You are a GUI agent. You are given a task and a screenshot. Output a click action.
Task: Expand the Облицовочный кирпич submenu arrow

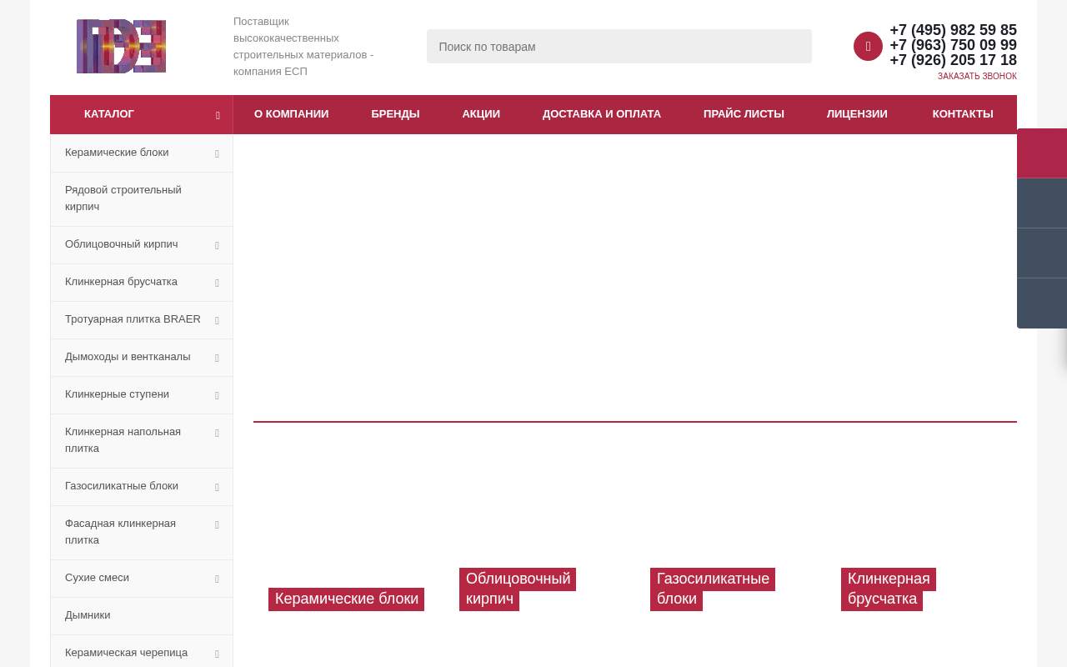[x=217, y=245]
